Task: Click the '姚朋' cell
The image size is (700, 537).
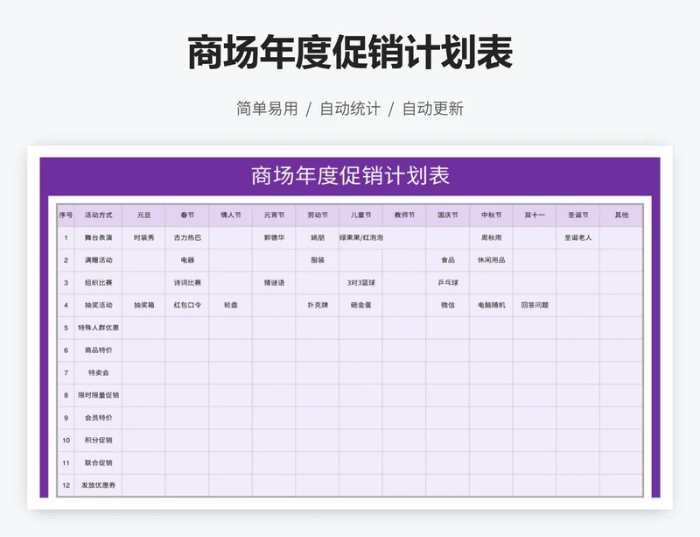Action: (x=318, y=238)
